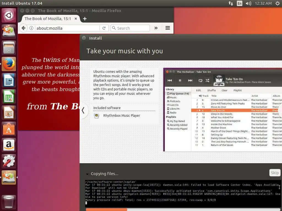
Task: Select Last.fm in the sidebar
Action: point(173,105)
